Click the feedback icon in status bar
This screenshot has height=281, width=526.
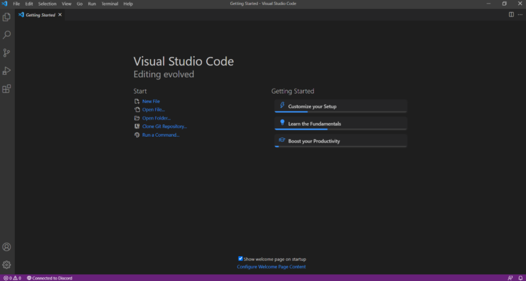tap(510, 278)
